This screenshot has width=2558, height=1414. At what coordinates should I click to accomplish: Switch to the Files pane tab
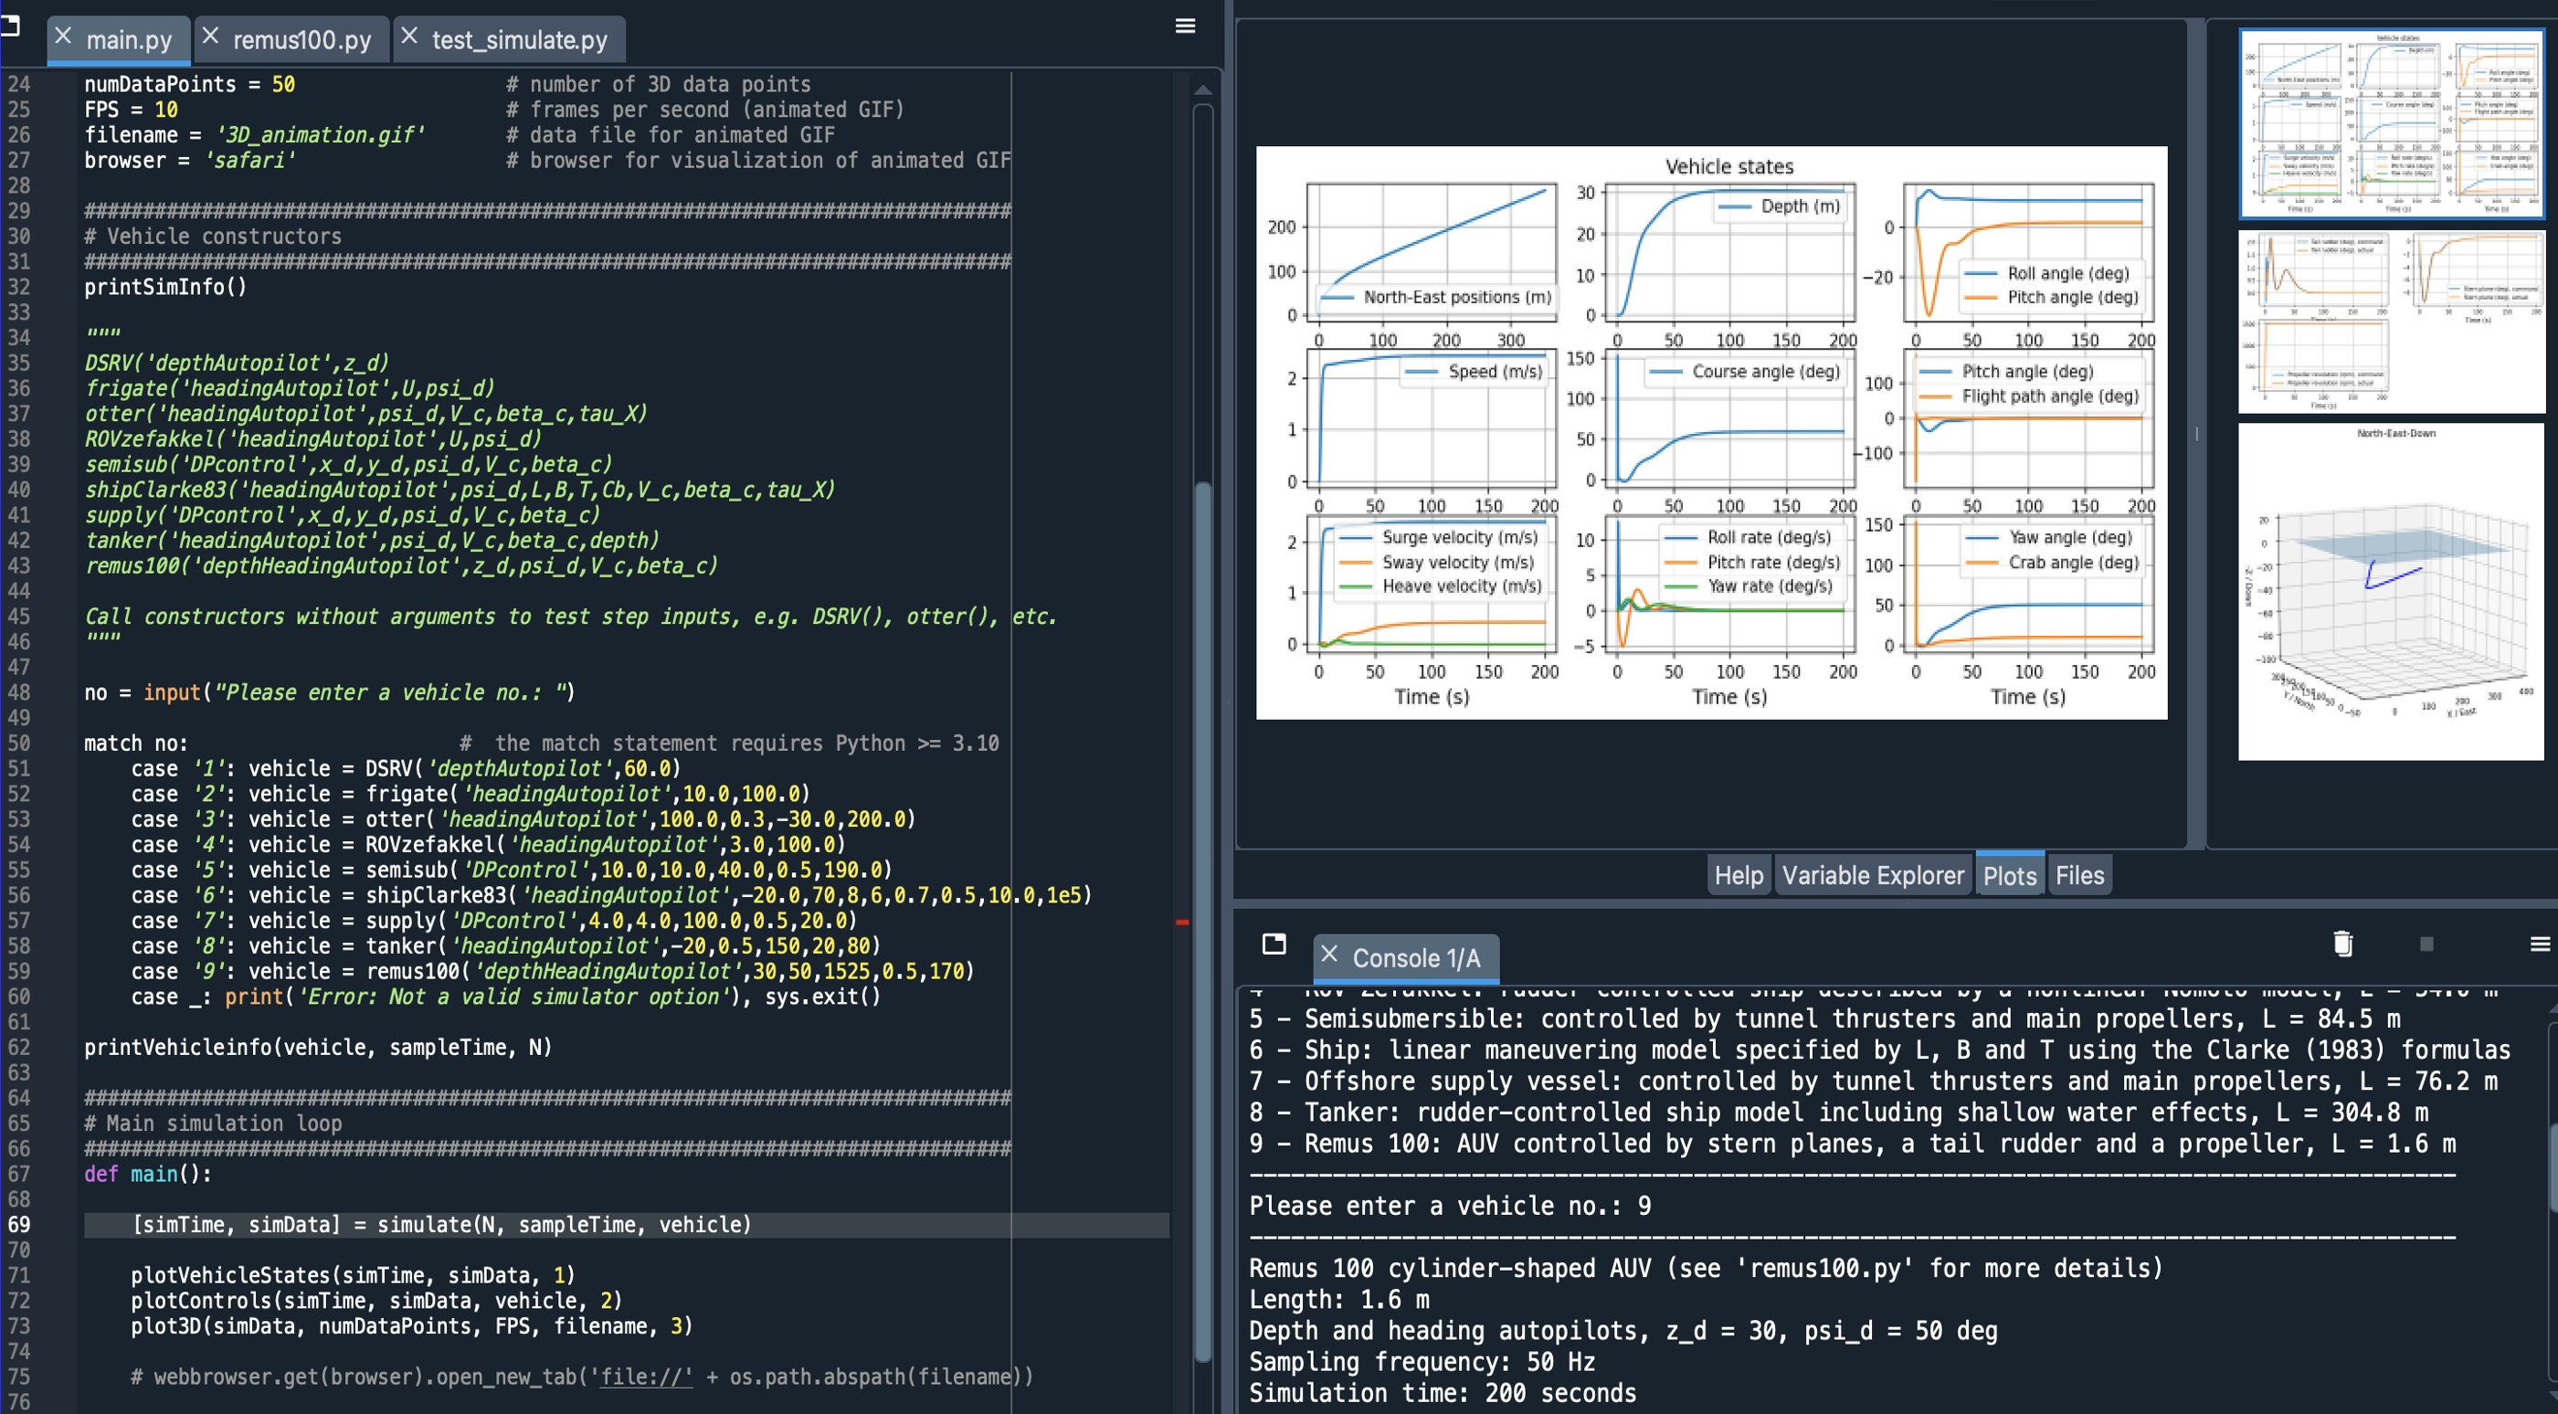pyautogui.click(x=2079, y=875)
